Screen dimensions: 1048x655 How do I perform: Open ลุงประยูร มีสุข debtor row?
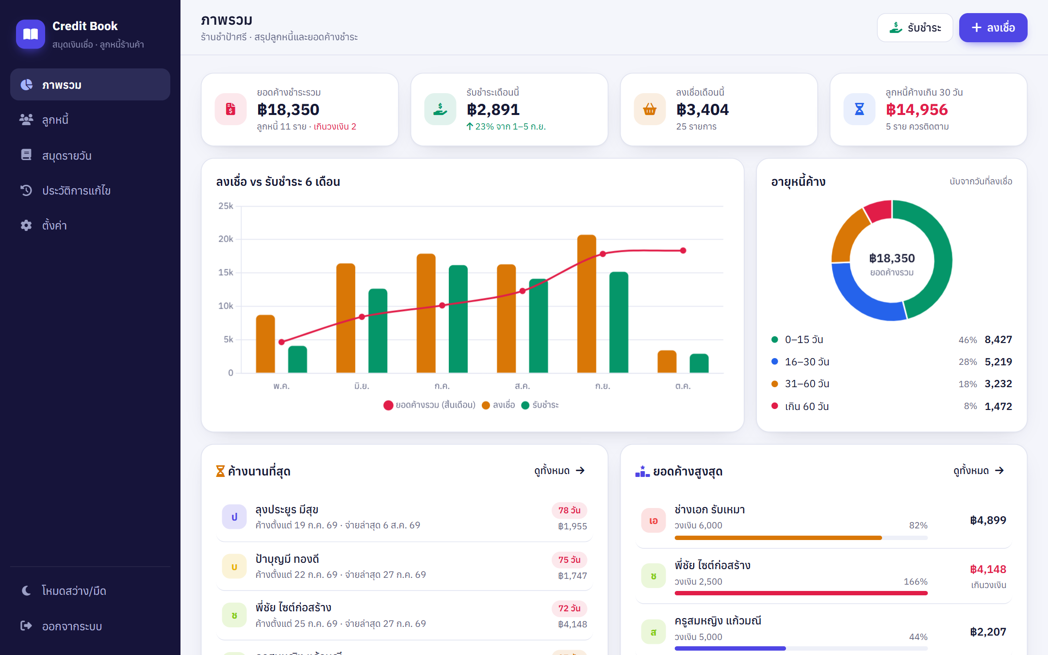point(405,517)
